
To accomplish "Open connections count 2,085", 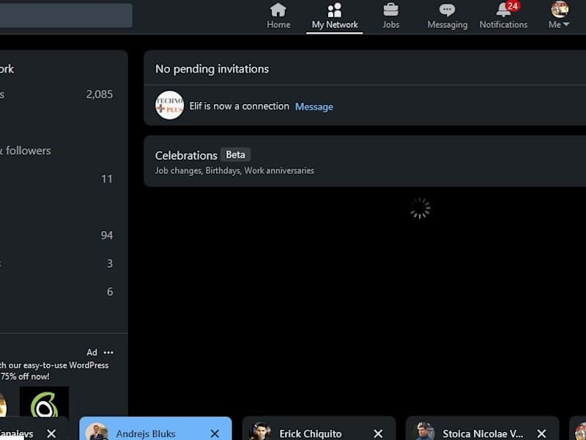I will click(x=100, y=95).
